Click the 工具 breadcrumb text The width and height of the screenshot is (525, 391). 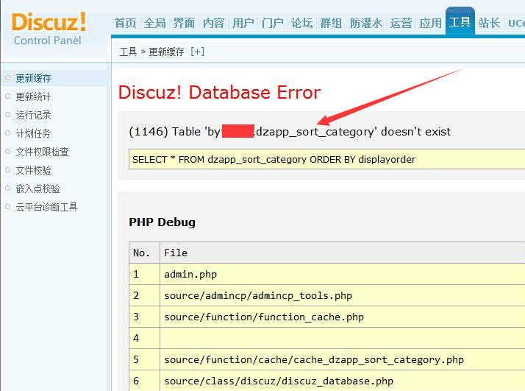[x=129, y=52]
